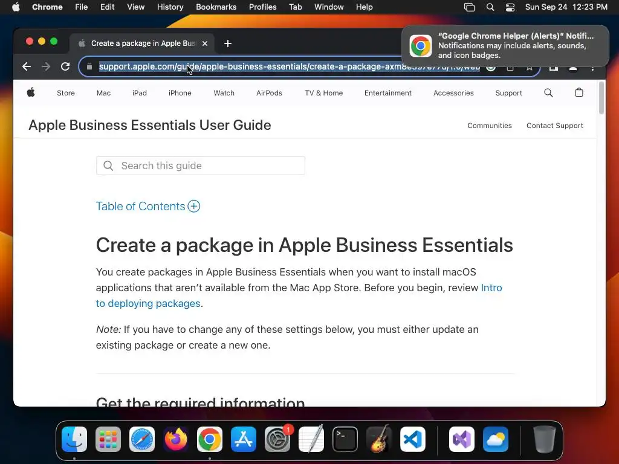Launch Safari from the dock
This screenshot has height=464, width=619.
point(142,439)
